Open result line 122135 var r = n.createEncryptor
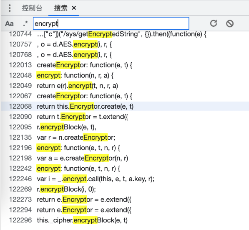The height and width of the screenshot is (230, 249). tap(125, 138)
